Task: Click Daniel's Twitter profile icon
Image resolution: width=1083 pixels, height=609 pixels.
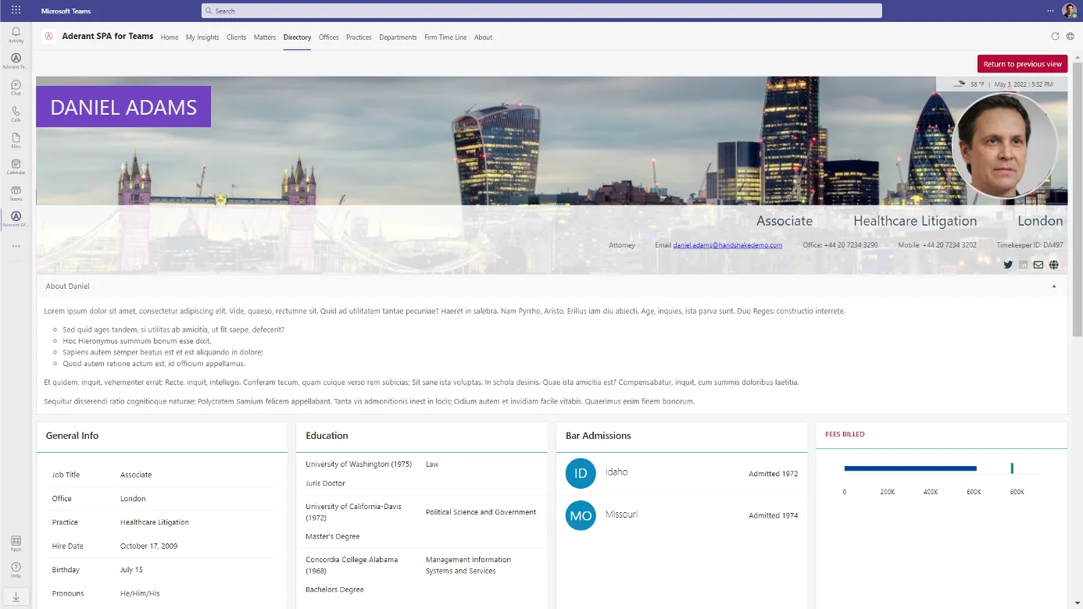Action: (x=1008, y=265)
